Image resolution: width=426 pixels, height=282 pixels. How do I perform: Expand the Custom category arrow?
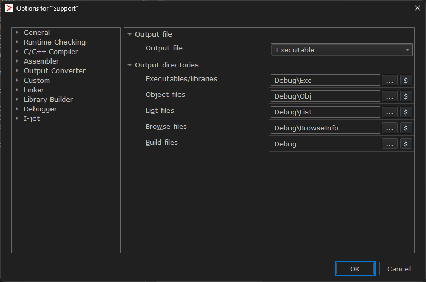point(17,80)
